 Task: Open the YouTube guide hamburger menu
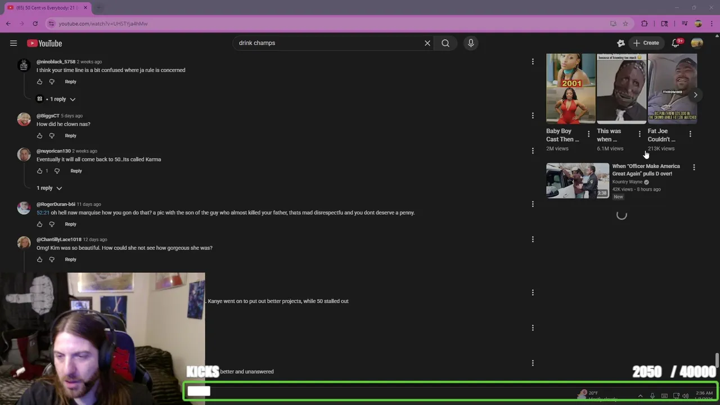(x=13, y=43)
